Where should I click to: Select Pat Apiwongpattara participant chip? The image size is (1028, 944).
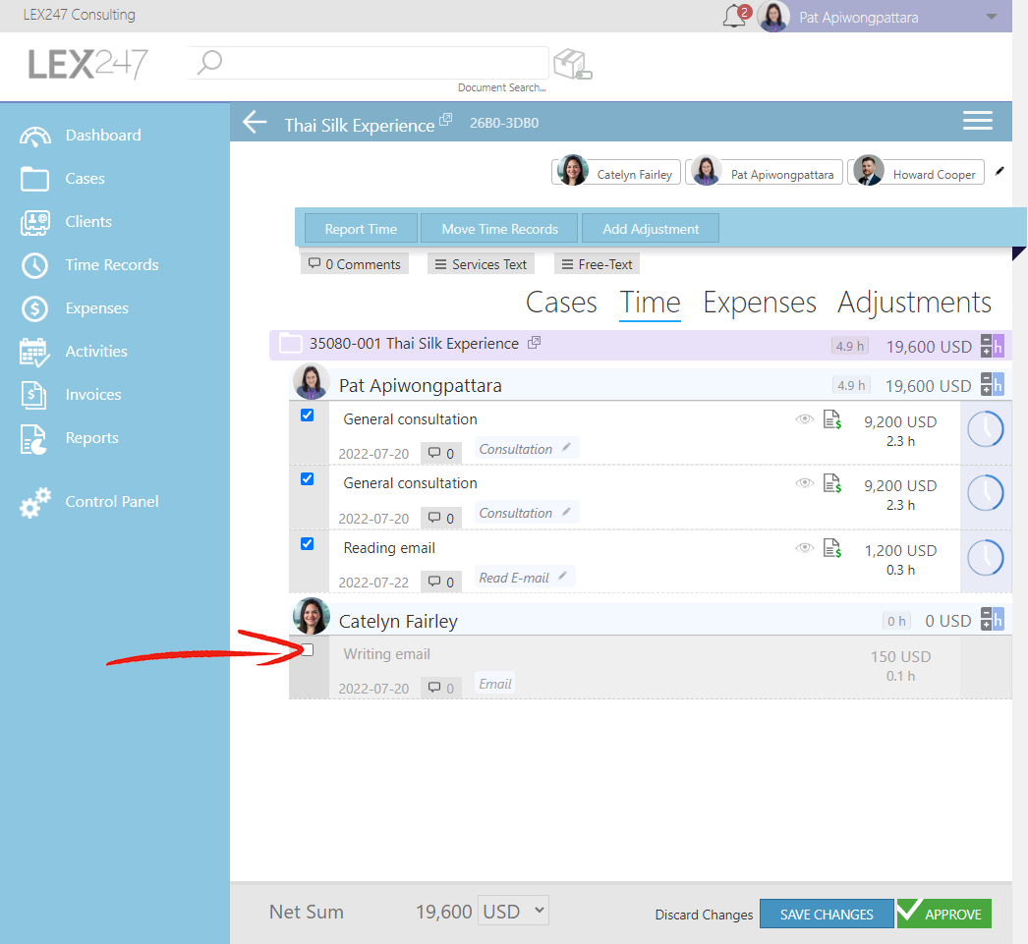(x=765, y=172)
